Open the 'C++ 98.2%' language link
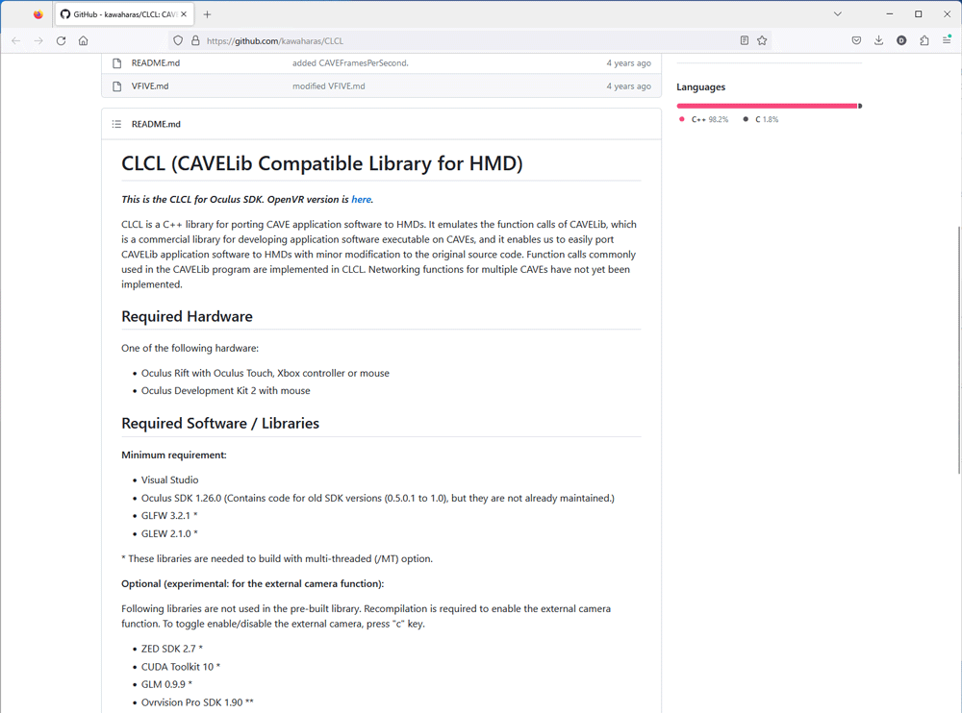Screen dimensions: 962x713 704,119
